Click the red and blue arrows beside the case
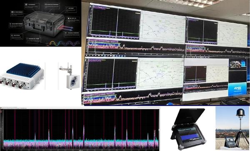This screenshot has height=151, width=250. pyautogui.click(x=65, y=28)
